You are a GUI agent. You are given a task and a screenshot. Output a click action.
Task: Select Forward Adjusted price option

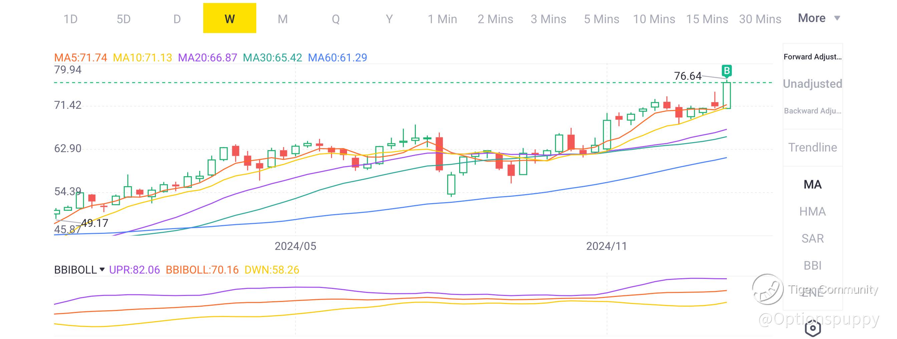coord(812,57)
